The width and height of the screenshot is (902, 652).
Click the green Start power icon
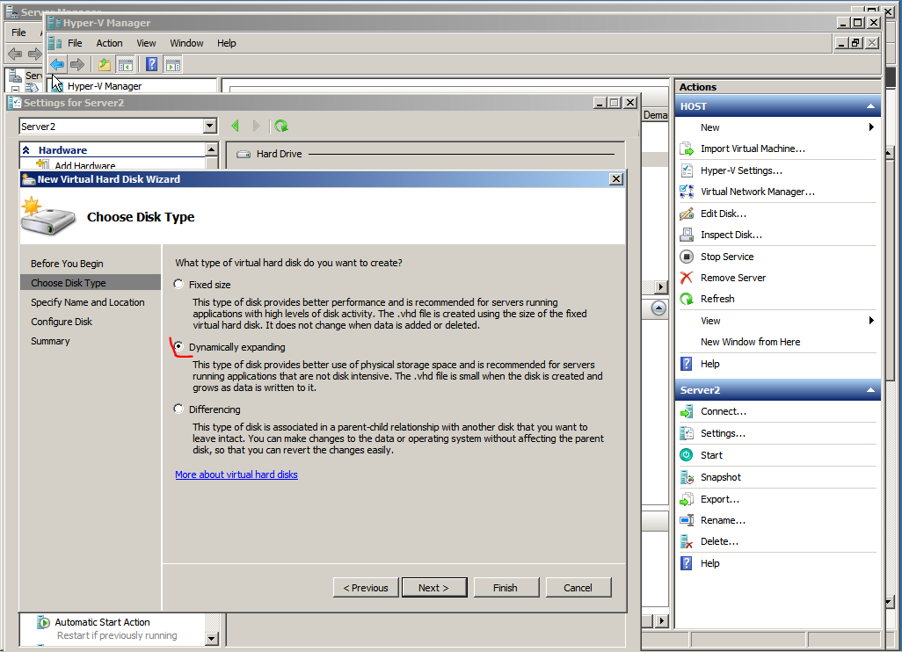coord(687,455)
